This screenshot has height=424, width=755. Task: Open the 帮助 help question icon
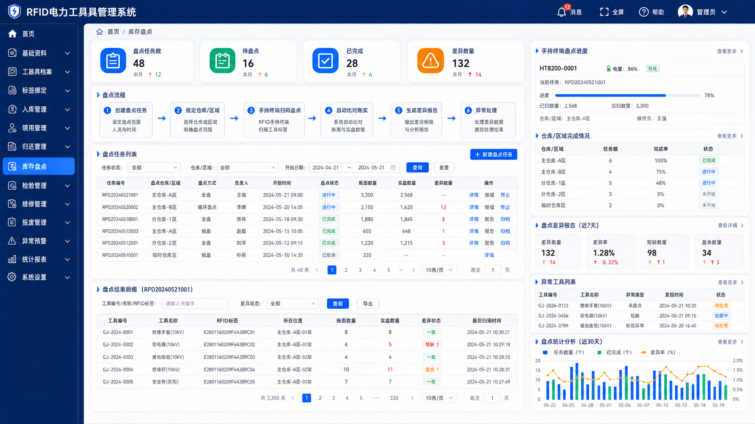pos(644,12)
